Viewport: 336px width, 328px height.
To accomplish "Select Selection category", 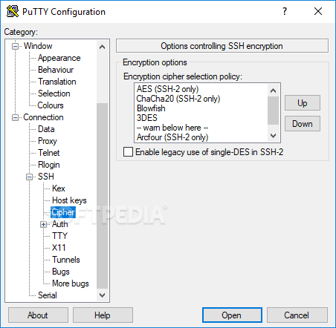I will 54,94.
